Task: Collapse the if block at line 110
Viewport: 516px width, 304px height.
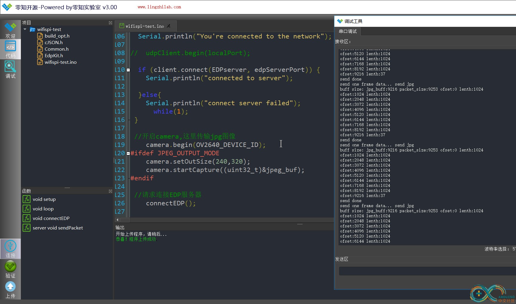Action: coord(128,70)
